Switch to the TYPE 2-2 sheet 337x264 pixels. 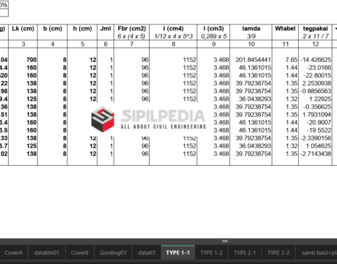click(278, 253)
